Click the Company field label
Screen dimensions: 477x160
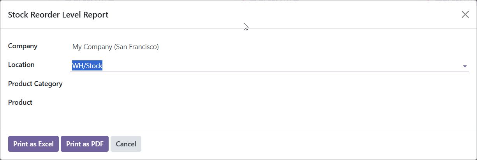(x=23, y=46)
